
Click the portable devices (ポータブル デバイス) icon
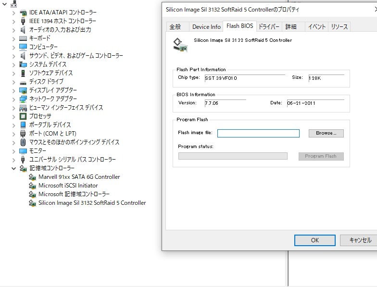[x=23, y=125]
